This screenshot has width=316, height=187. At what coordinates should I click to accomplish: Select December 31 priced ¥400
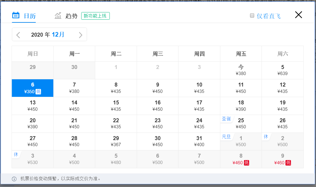[x=199, y=141]
